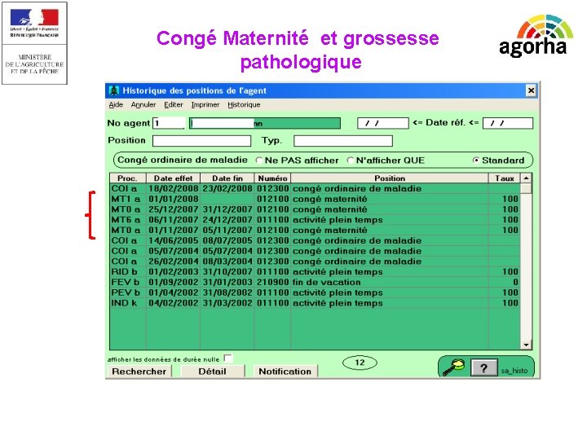Click the Date effet column header
Image resolution: width=587 pixels, height=440 pixels.
point(173,178)
